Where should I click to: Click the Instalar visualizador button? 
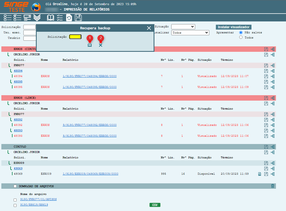pyautogui.click(x=234, y=27)
